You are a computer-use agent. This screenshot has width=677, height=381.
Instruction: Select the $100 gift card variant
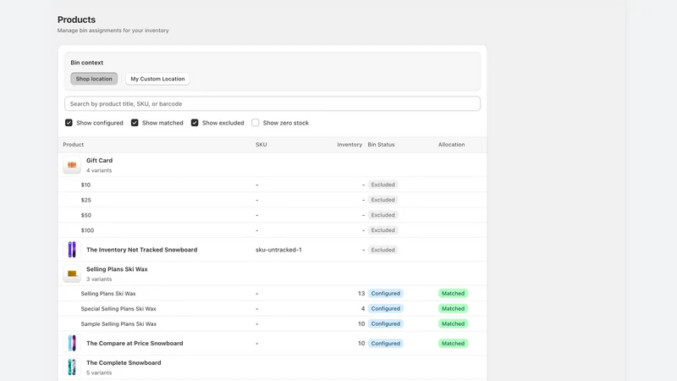click(87, 230)
